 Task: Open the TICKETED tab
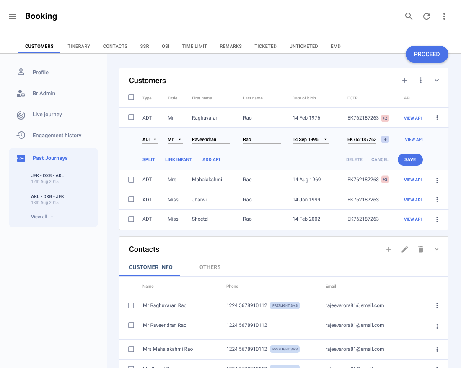[x=265, y=46]
